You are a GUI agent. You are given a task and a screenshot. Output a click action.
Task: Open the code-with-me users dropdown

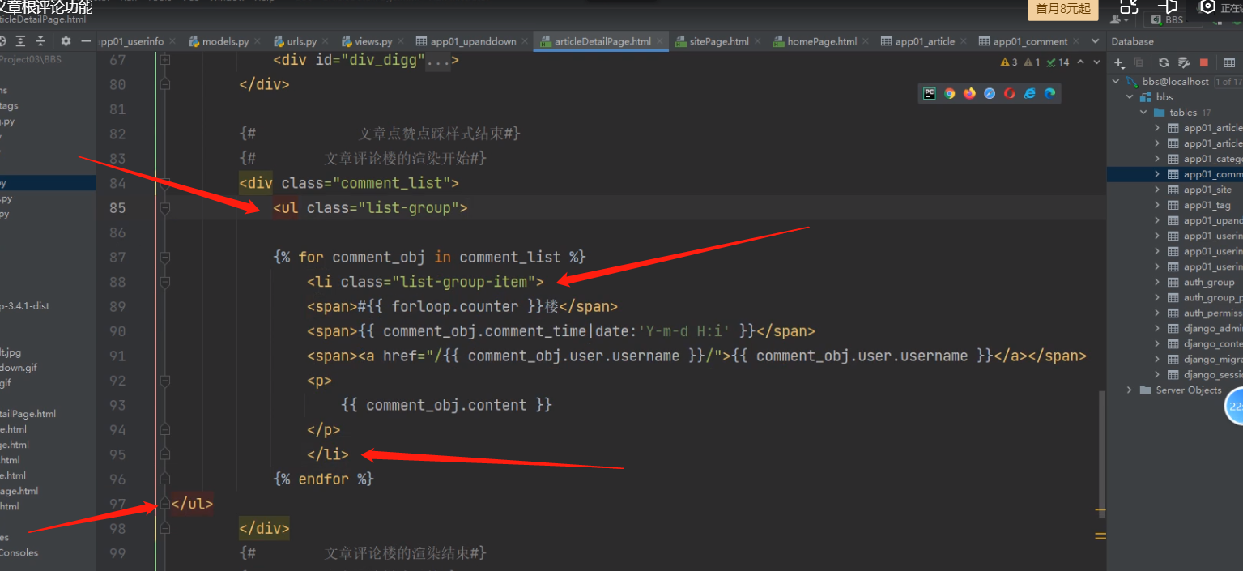[1121, 19]
